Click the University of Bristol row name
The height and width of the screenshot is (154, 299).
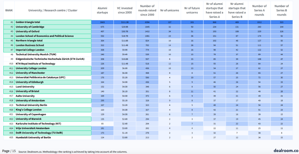point(27,91)
